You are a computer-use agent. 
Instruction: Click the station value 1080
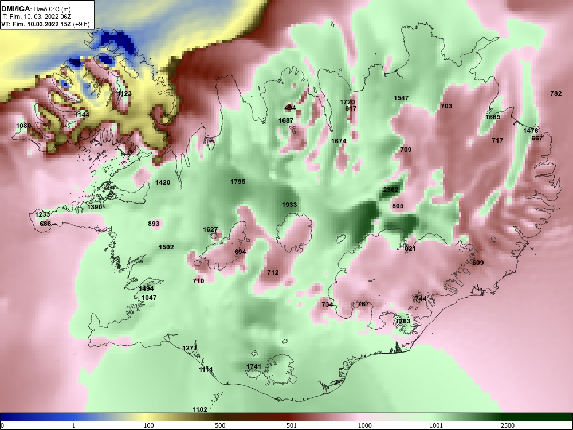23,126
